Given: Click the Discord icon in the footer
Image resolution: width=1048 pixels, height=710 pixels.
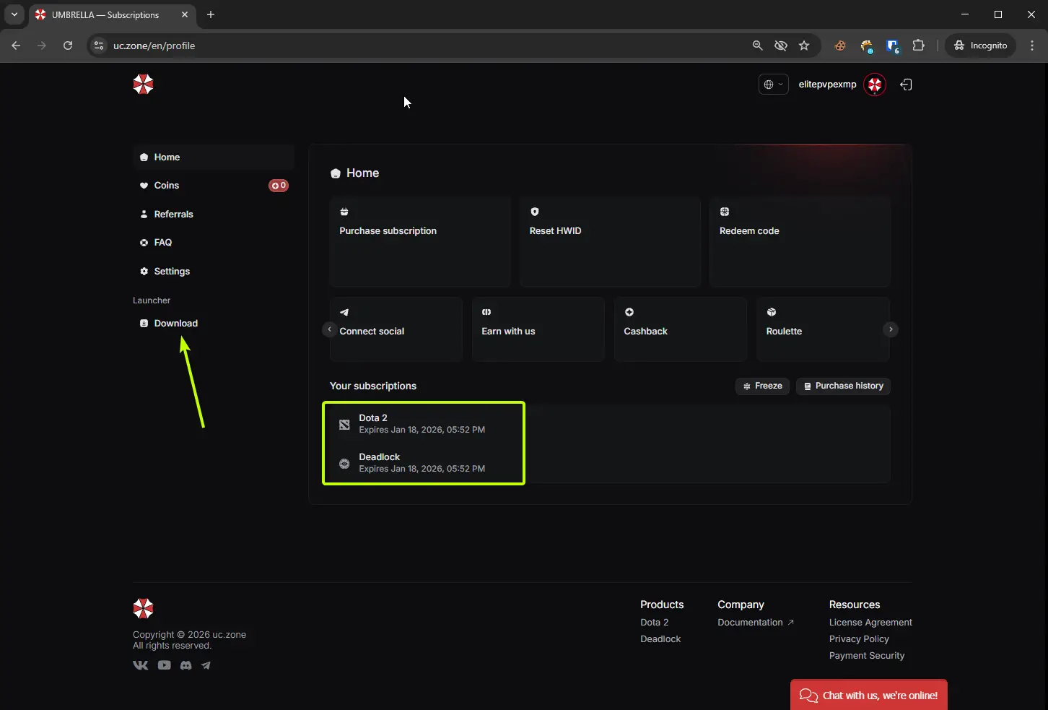Looking at the screenshot, I should [x=185, y=665].
